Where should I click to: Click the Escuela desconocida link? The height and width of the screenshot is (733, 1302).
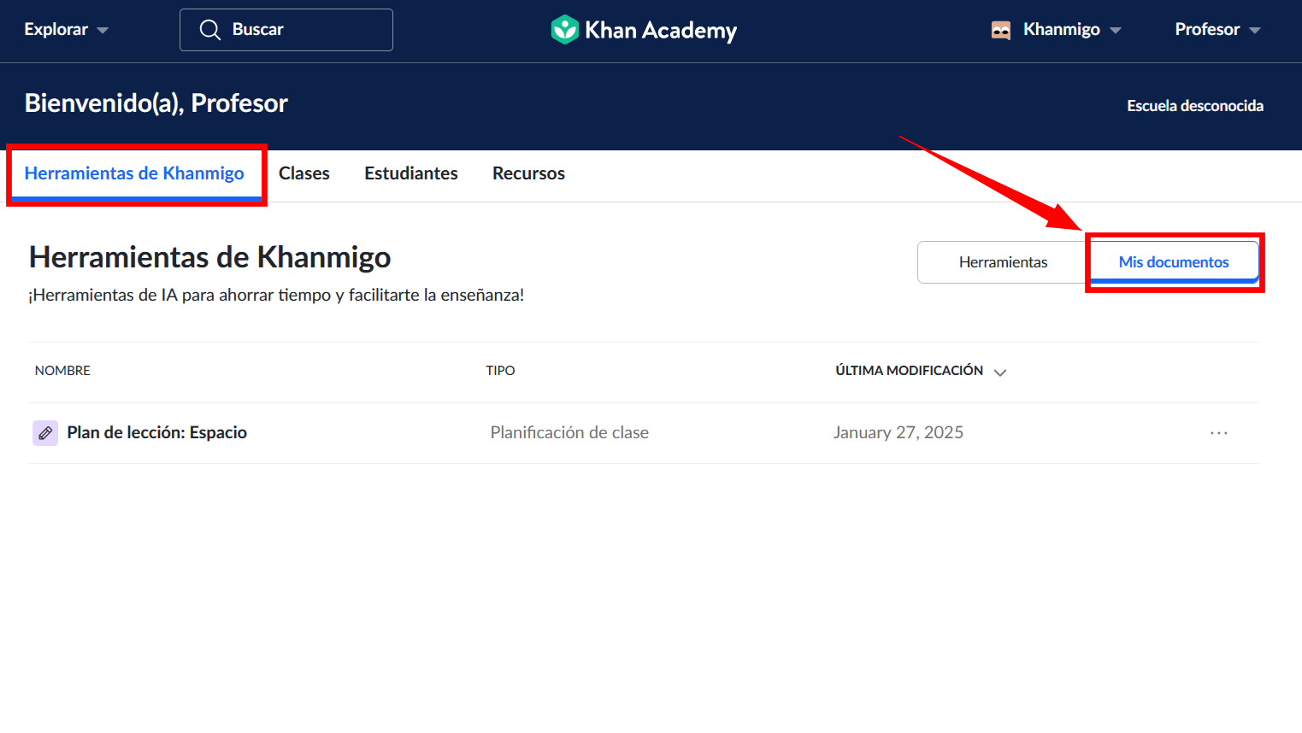[x=1195, y=106]
